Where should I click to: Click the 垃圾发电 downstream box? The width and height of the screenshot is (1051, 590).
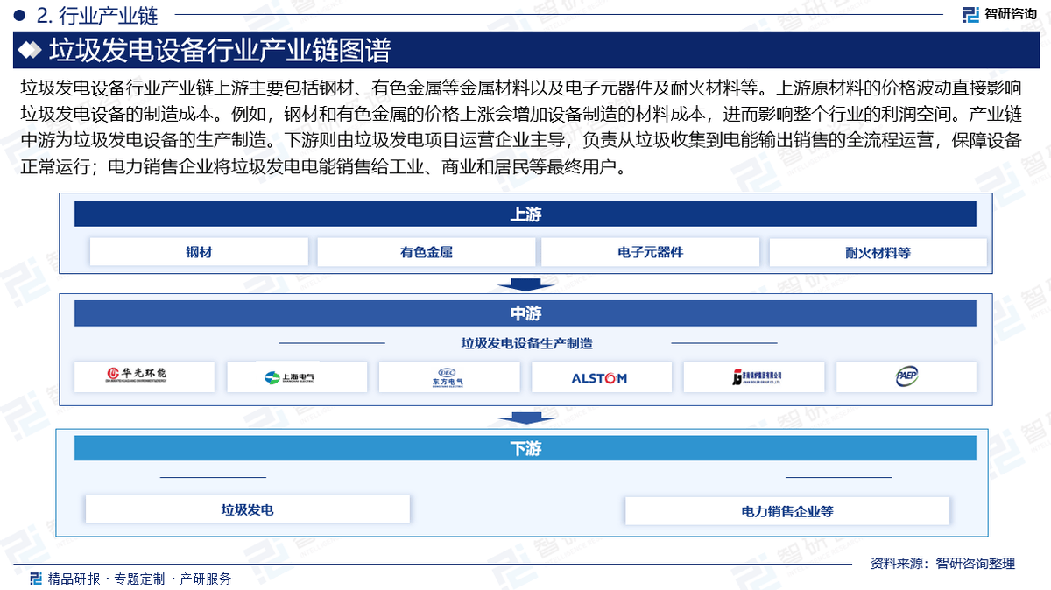point(247,509)
